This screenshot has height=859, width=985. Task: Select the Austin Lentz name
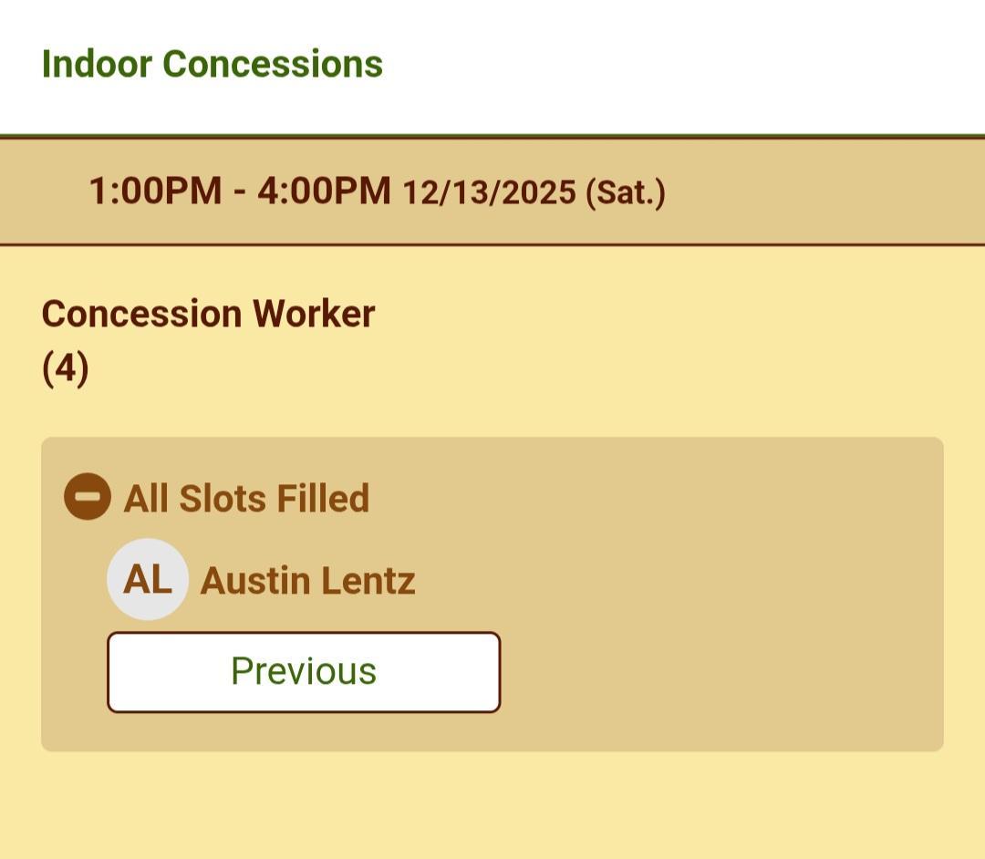(x=307, y=581)
